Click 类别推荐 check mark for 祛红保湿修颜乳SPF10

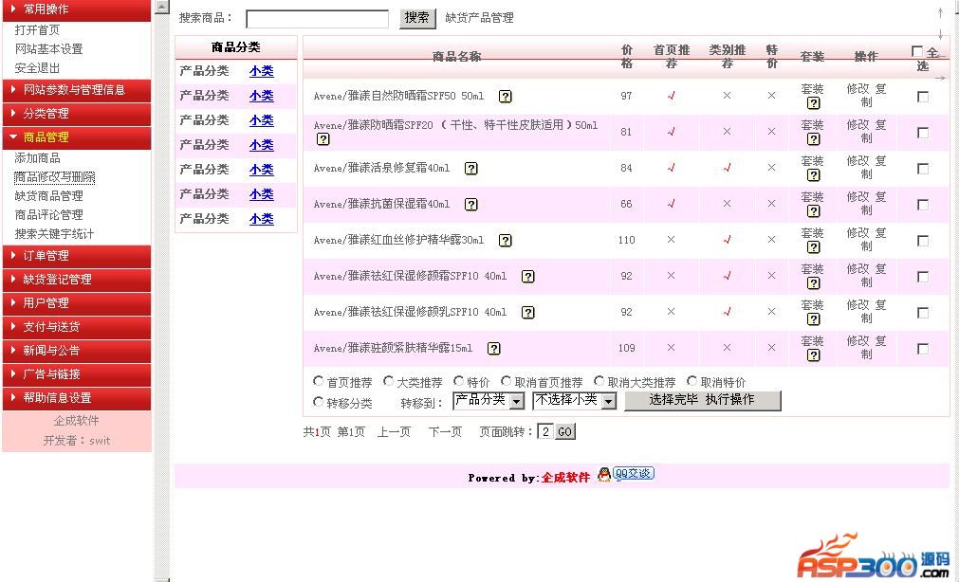click(x=727, y=312)
